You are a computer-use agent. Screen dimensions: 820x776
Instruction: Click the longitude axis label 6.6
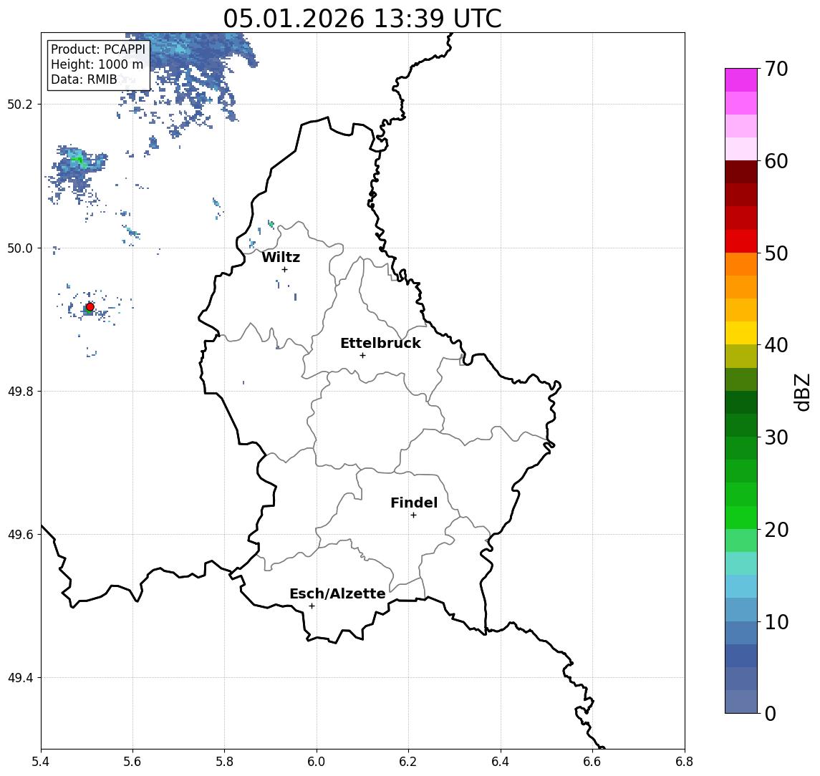(x=592, y=762)
